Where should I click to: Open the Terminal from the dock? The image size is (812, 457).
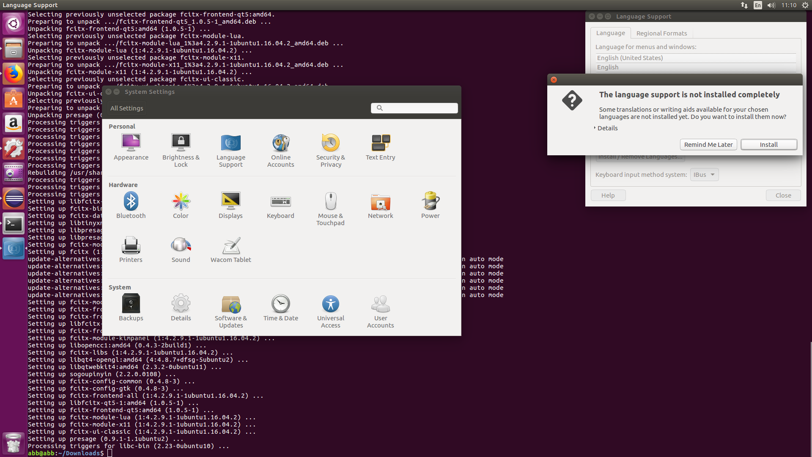[14, 224]
